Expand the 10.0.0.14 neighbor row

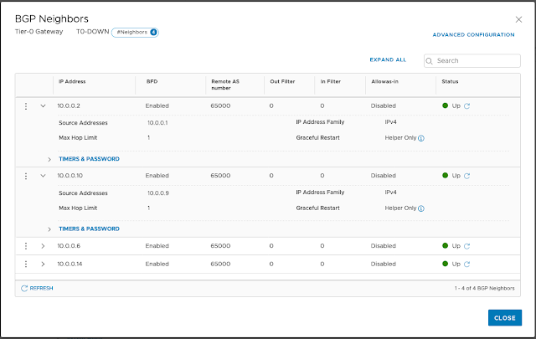(x=43, y=264)
